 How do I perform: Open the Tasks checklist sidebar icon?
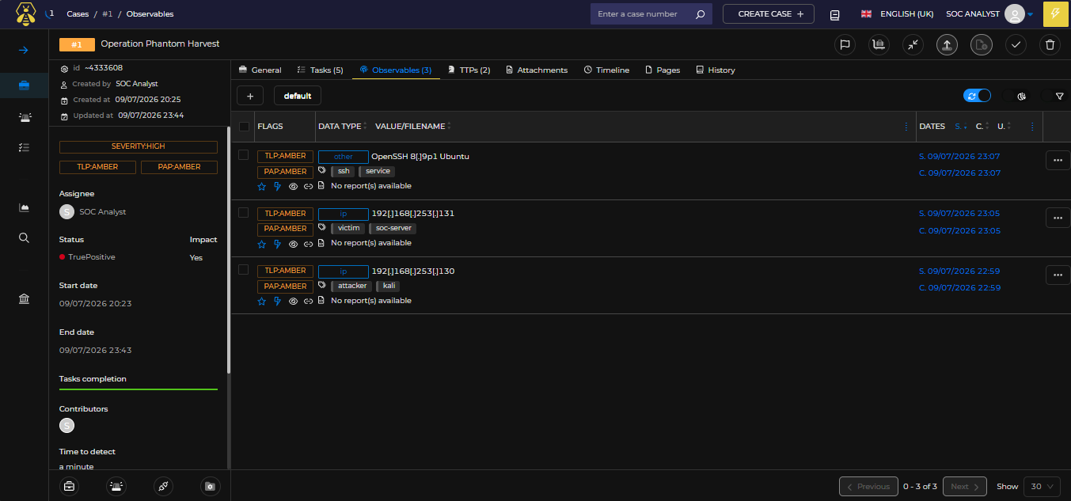pos(24,147)
